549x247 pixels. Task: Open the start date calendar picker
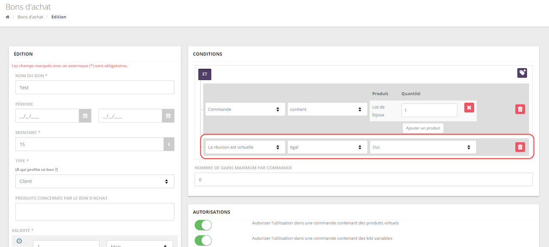coord(84,116)
